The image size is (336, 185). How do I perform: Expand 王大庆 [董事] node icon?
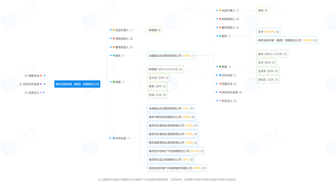click(167, 78)
